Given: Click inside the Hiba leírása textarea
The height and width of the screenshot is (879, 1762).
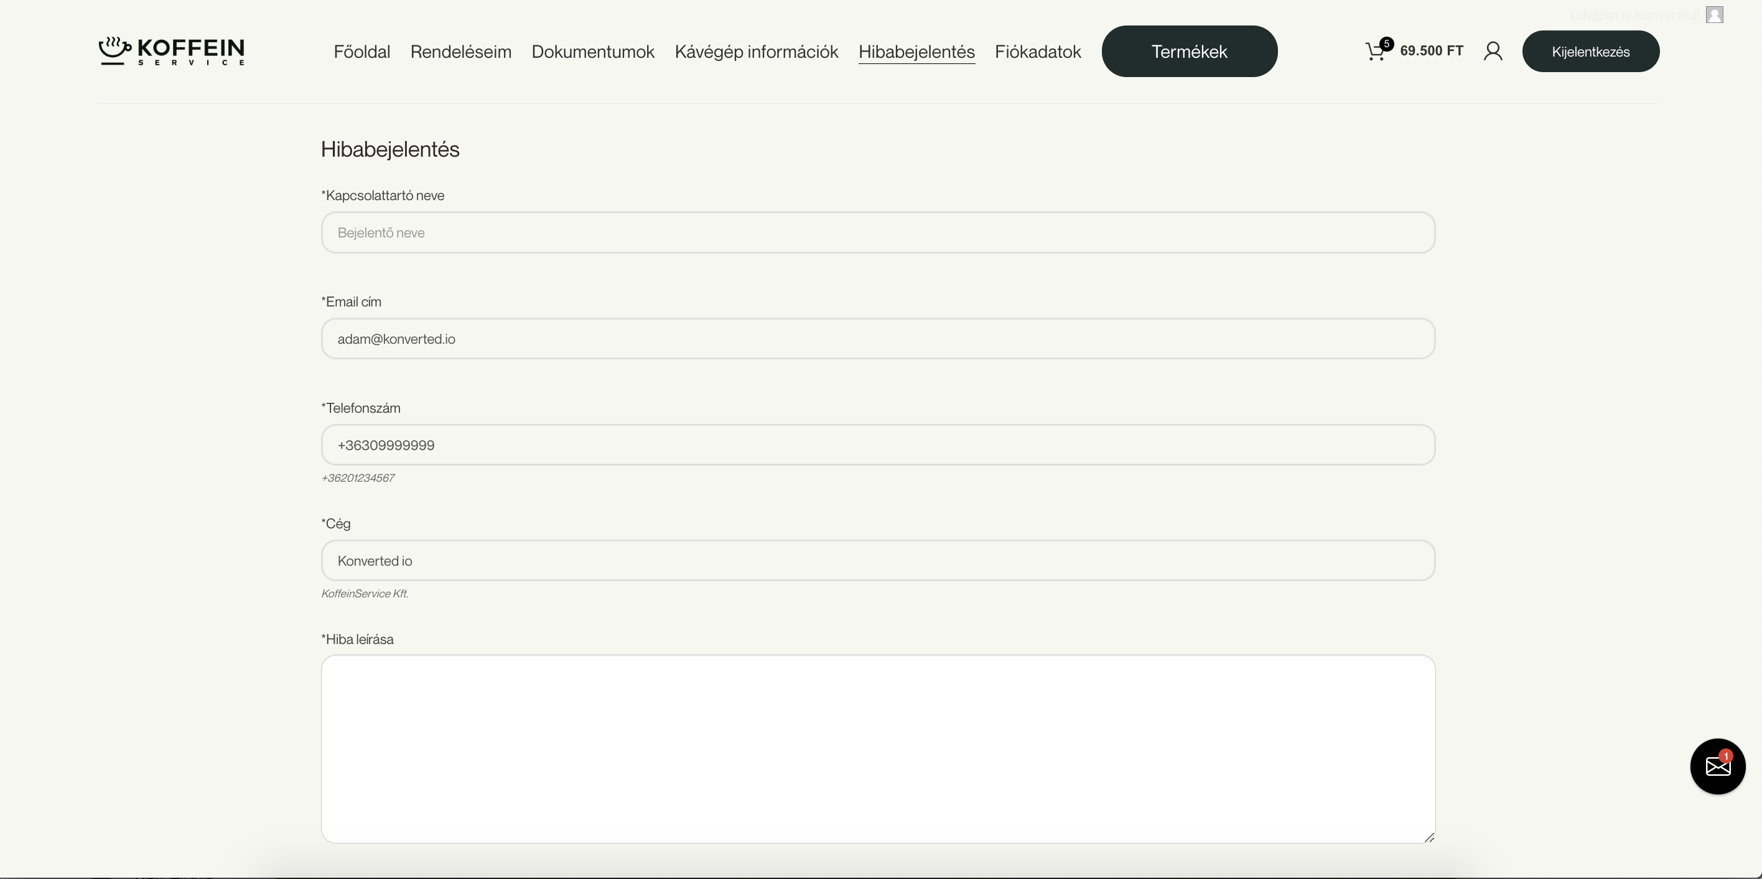Looking at the screenshot, I should [x=878, y=748].
